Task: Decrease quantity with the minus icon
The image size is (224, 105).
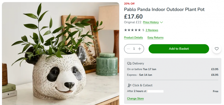Action: coord(128,49)
